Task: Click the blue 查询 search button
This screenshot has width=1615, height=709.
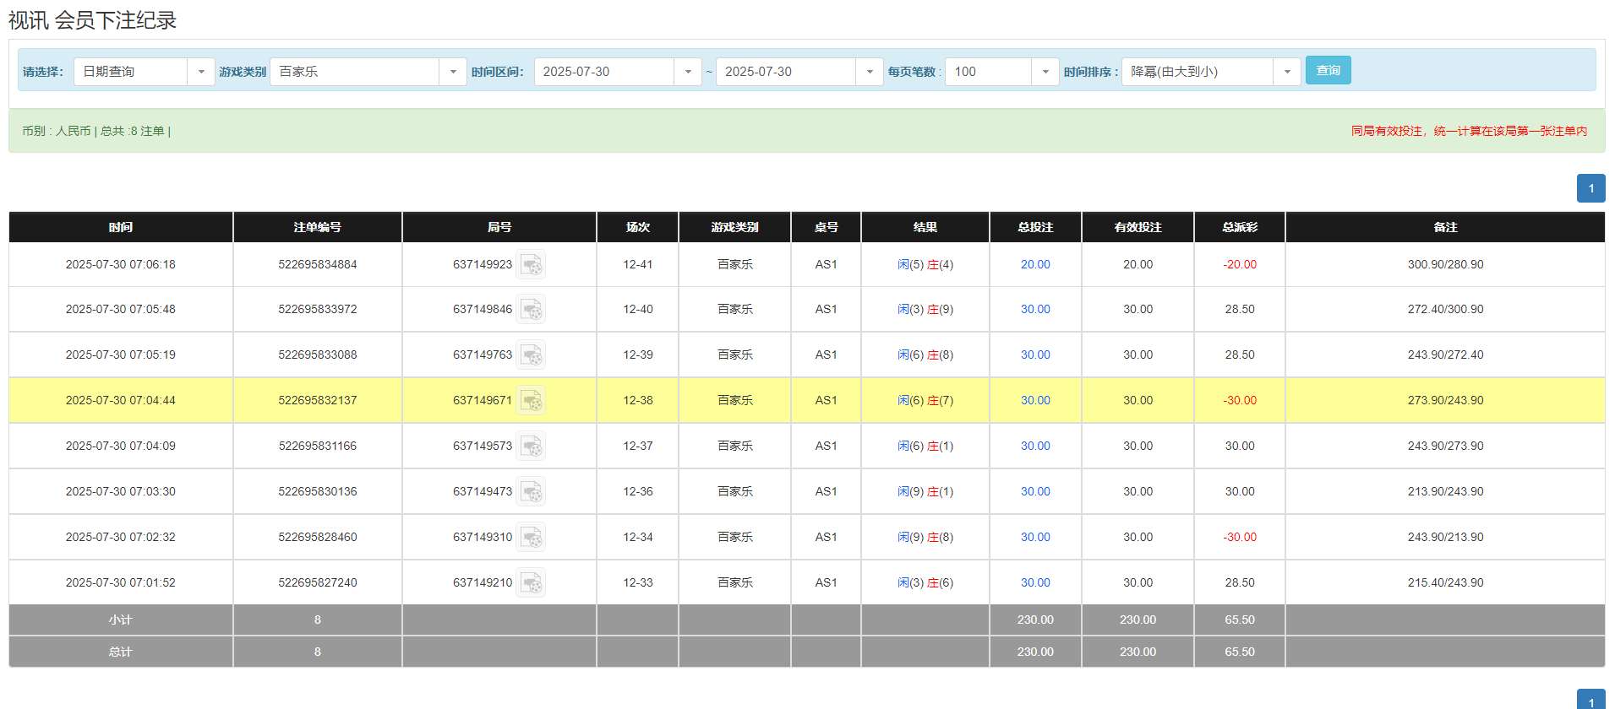Action: click(x=1328, y=70)
